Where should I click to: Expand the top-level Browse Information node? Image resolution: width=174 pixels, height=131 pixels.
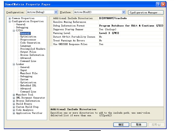(x=14, y=101)
